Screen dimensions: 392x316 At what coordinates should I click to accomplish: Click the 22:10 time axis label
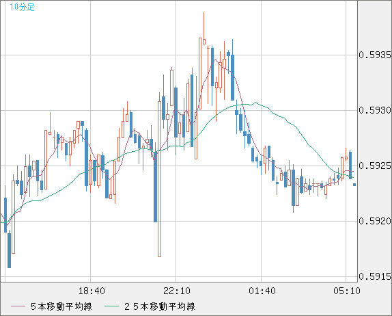tap(177, 291)
